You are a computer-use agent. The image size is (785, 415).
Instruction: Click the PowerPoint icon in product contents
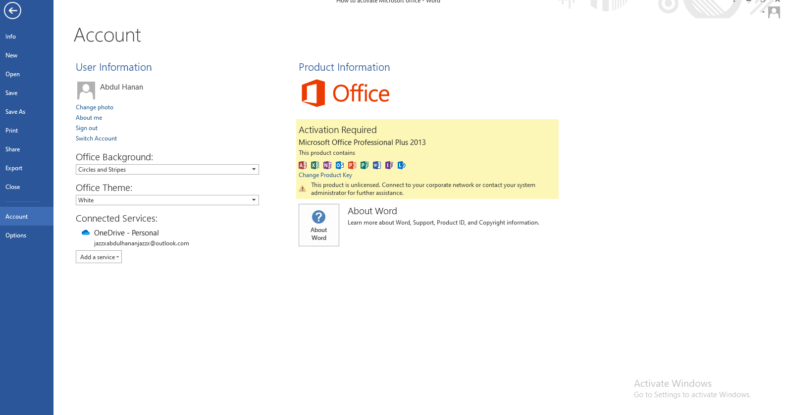click(352, 165)
